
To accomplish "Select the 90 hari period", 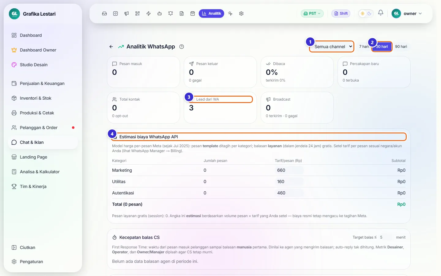I will click(401, 47).
